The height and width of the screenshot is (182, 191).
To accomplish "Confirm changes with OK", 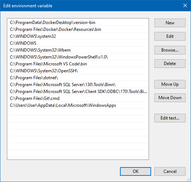I will [x=136, y=171].
